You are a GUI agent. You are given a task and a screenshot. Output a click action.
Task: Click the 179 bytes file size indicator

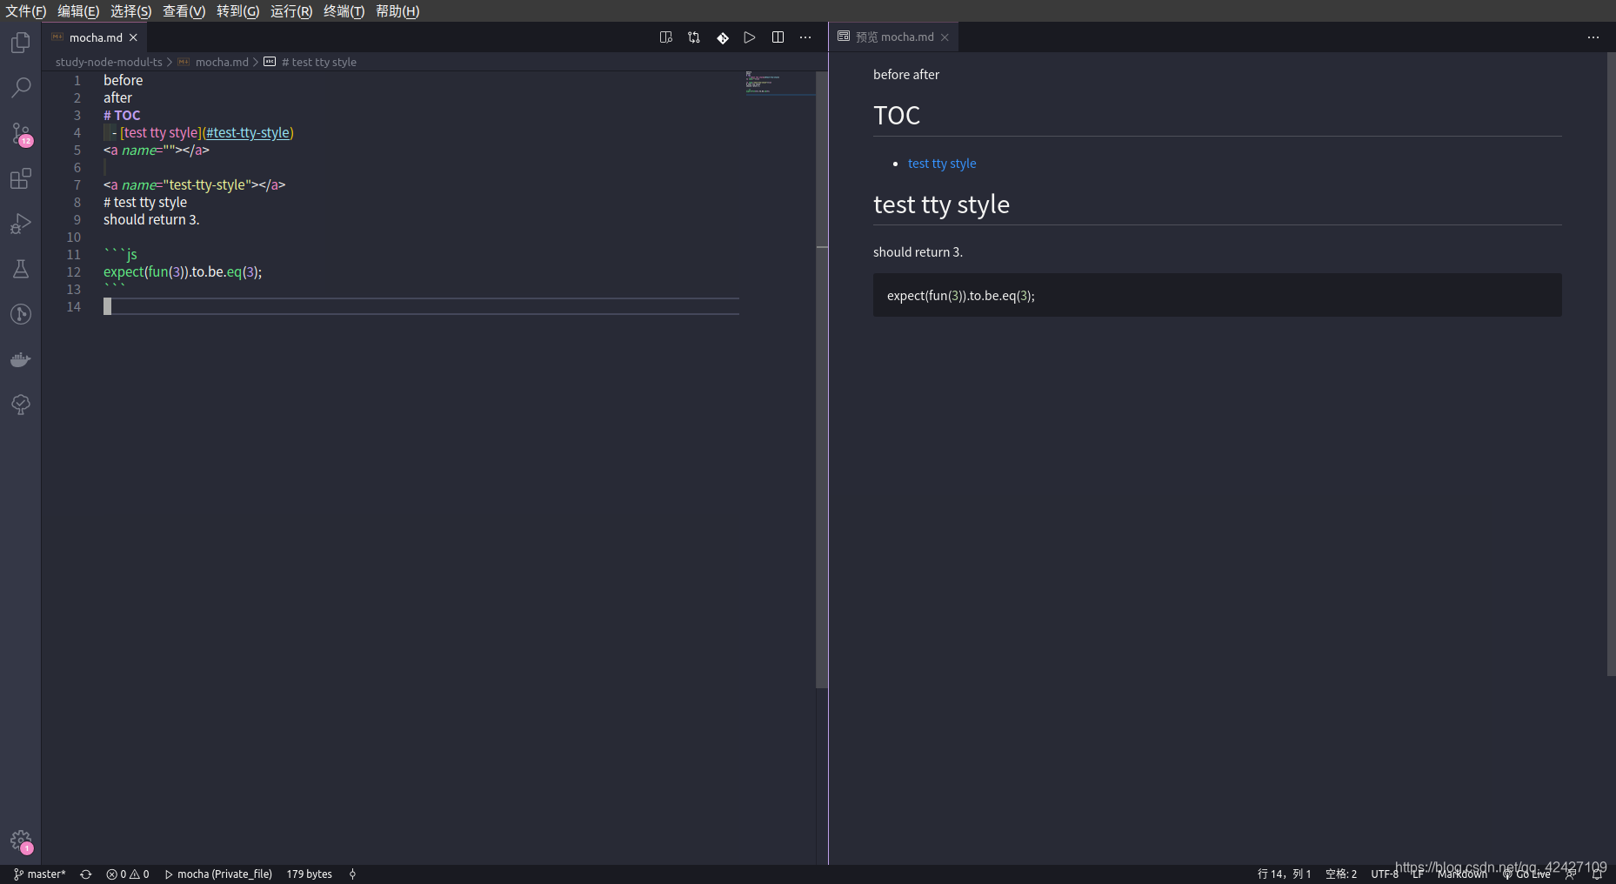point(310,874)
